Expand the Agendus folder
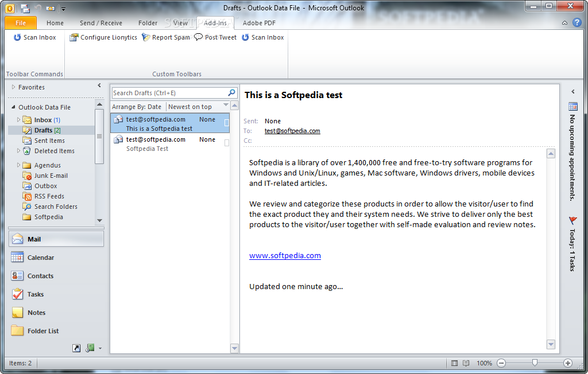The width and height of the screenshot is (588, 374). coord(18,165)
